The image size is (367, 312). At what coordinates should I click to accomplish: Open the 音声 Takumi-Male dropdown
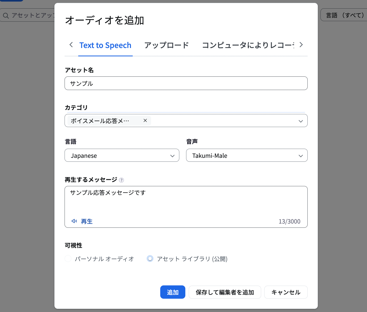[247, 155]
